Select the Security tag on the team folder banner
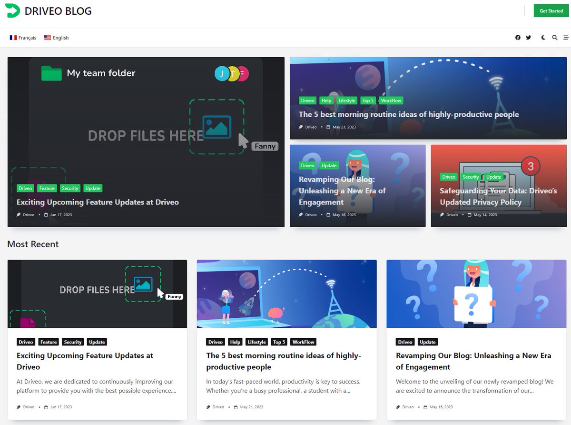This screenshot has width=571, height=425. pos(70,188)
